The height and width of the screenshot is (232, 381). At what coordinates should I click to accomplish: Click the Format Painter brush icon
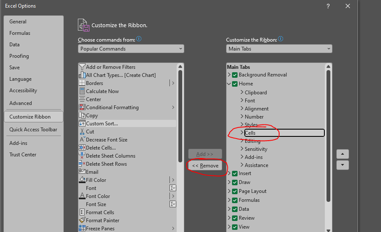[x=82, y=220]
